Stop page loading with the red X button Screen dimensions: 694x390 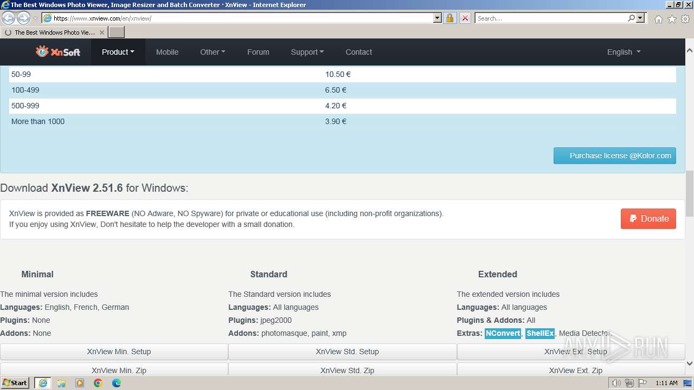point(465,18)
